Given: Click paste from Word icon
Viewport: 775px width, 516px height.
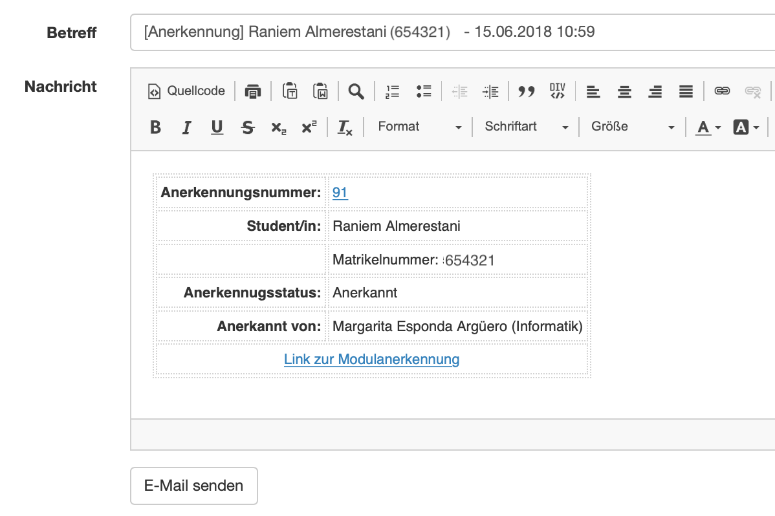Looking at the screenshot, I should 320,91.
